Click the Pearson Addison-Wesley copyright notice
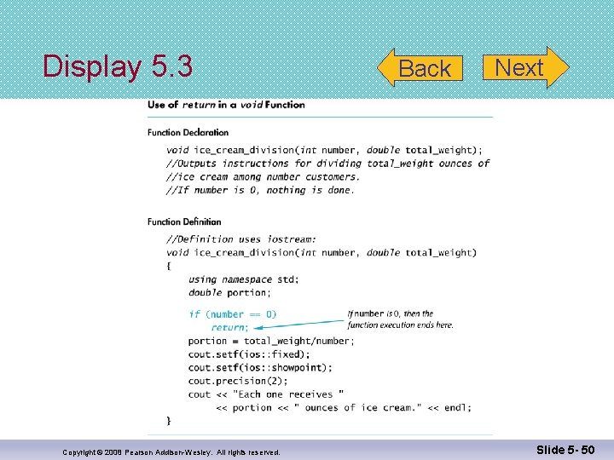This screenshot has width=614, height=460. [171, 452]
